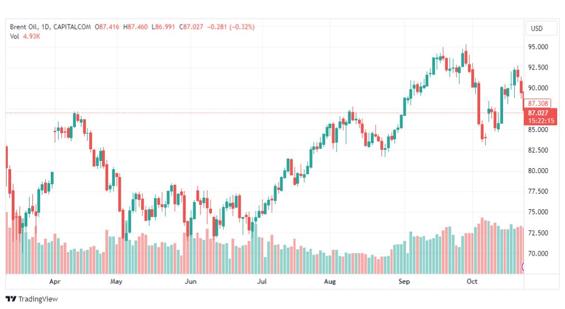Click the 15:22:15 countdown timer

pos(541,121)
